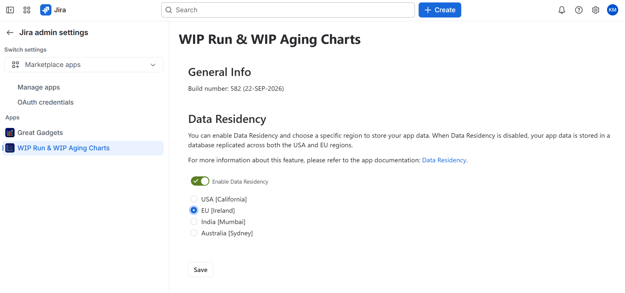Open the app switcher grid icon
This screenshot has height=293, width=625.
[27, 10]
